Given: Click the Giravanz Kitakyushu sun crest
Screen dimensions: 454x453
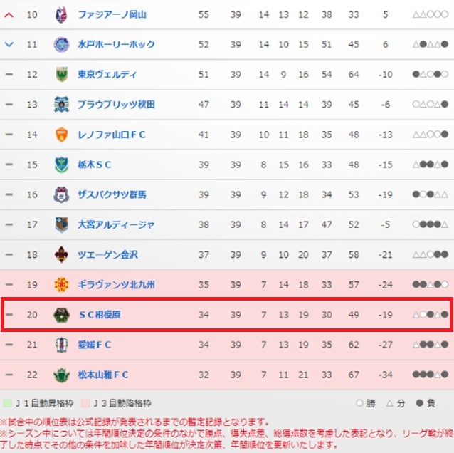Looking at the screenshot, I should (61, 284).
